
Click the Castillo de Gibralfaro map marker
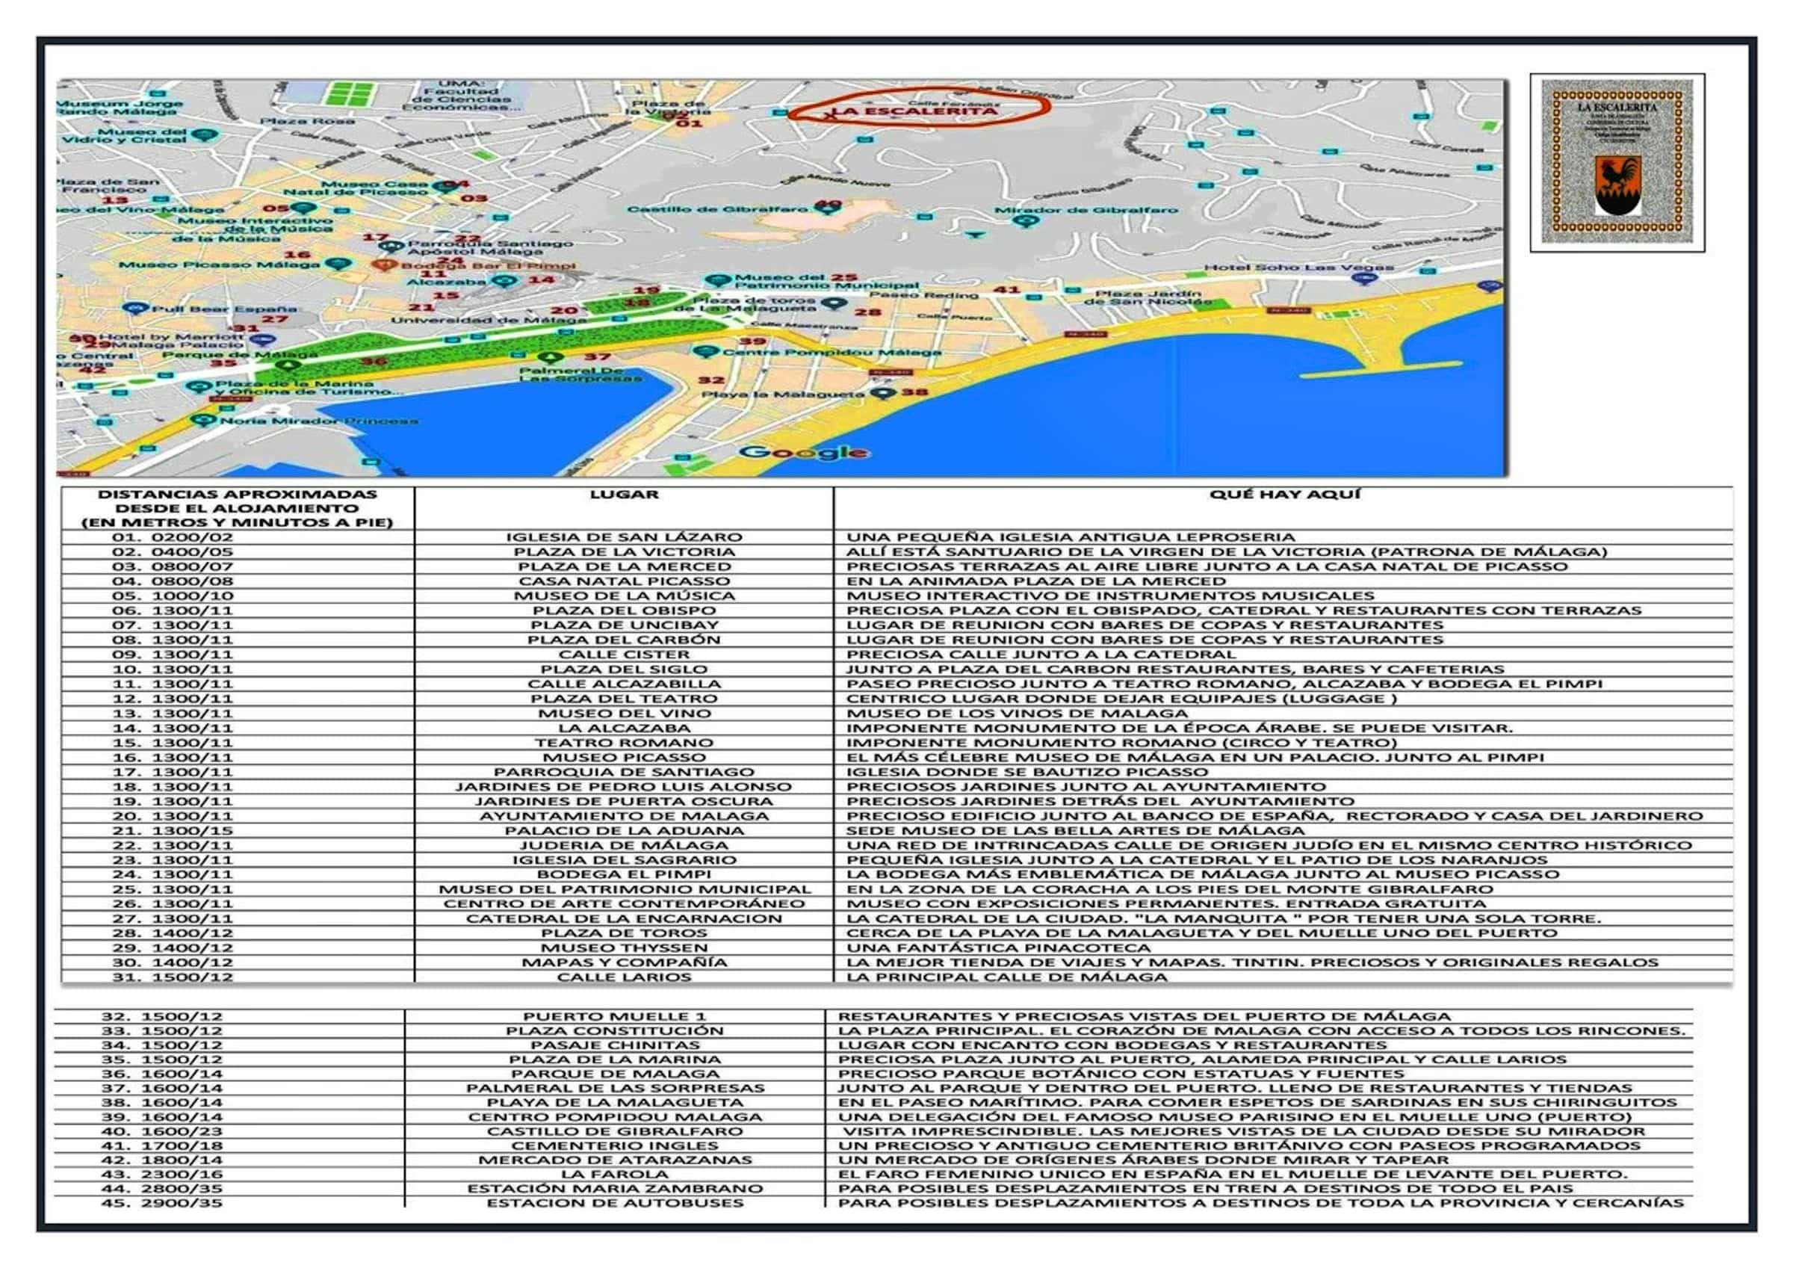coord(827,206)
